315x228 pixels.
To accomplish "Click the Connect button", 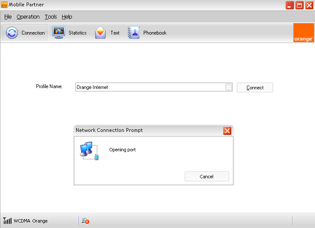I will click(x=255, y=88).
